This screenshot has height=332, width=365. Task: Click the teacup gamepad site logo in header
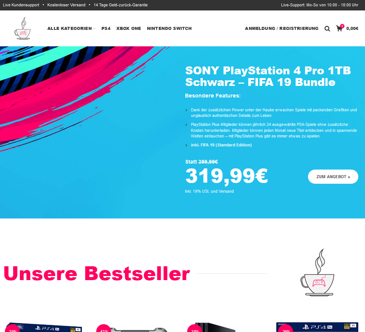coord(22,28)
